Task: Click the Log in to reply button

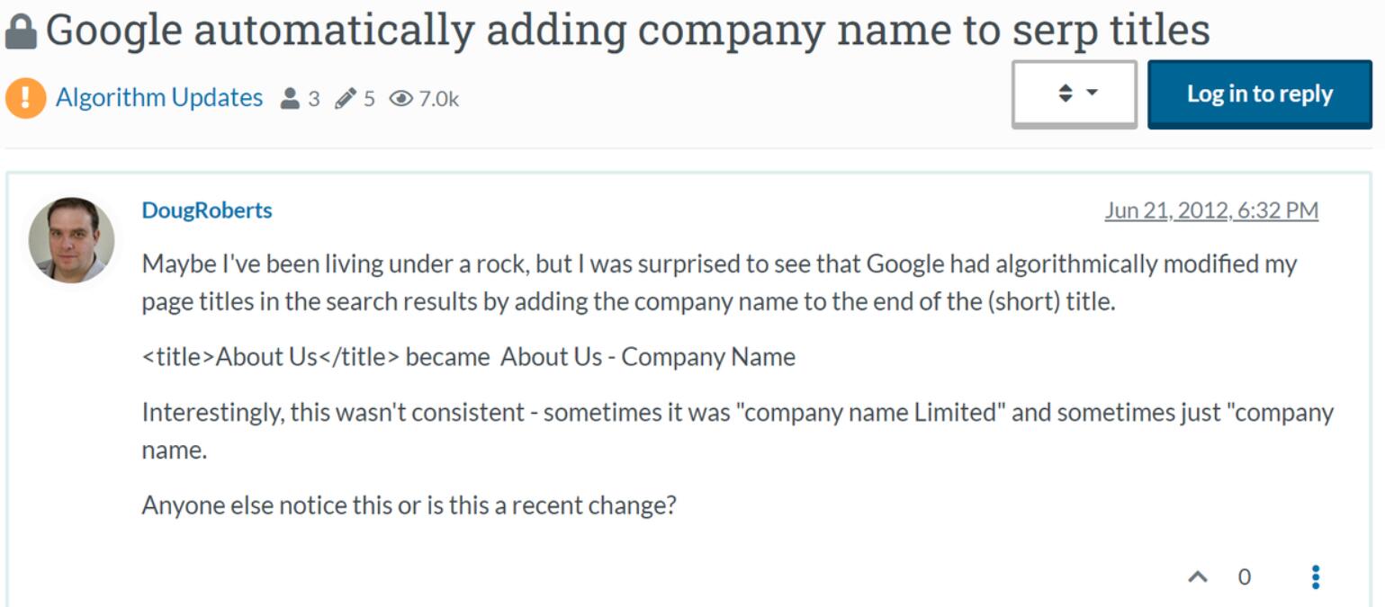Action: (1260, 94)
